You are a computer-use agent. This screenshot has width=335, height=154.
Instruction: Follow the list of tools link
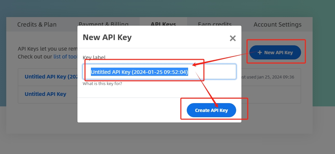(x=65, y=57)
